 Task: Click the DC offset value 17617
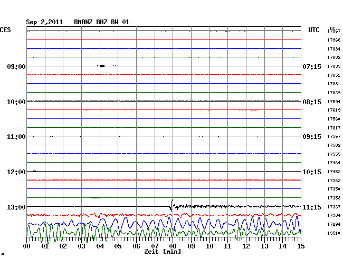pyautogui.click(x=334, y=128)
